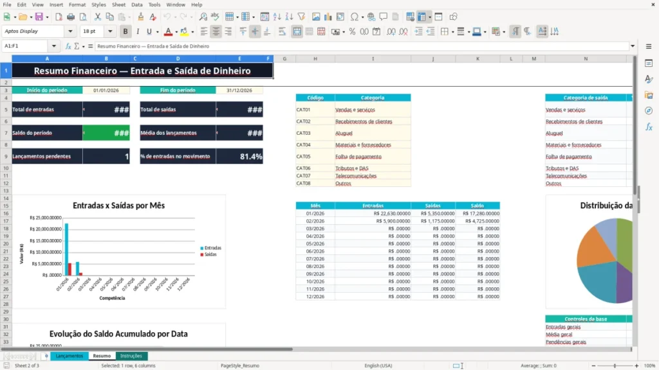Click the Clone Formatting paintbrush
Viewport: 659px width, 370px height.
coord(141,17)
